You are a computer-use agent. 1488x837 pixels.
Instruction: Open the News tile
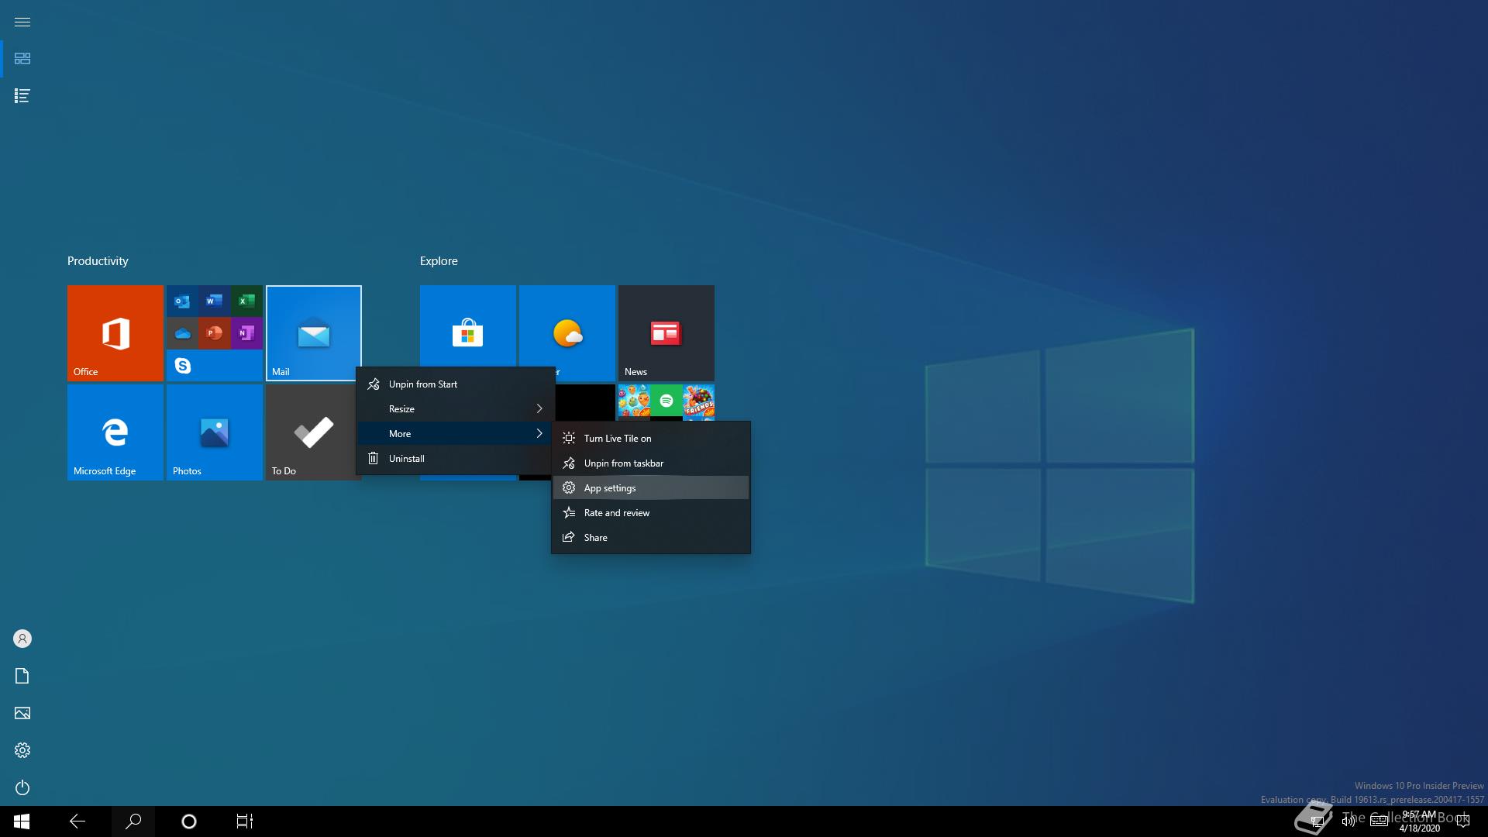[666, 333]
